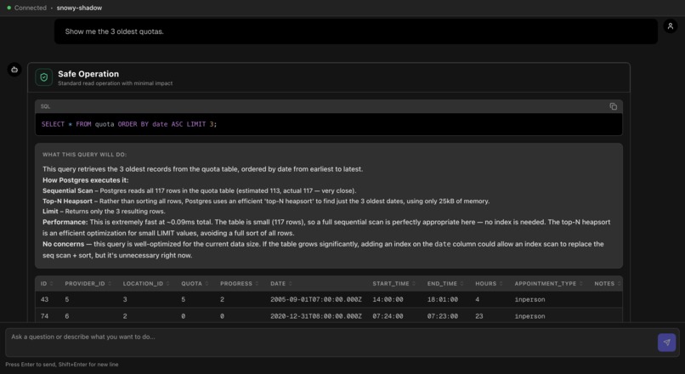This screenshot has height=374, width=685.
Task: Click the green Connected status dot
Action: pyautogui.click(x=8, y=8)
